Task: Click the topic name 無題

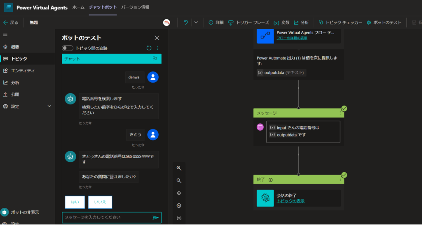Action: point(34,23)
